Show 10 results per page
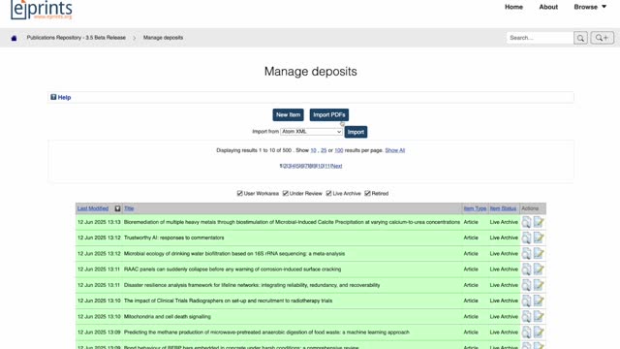This screenshot has height=349, width=620. (313, 150)
